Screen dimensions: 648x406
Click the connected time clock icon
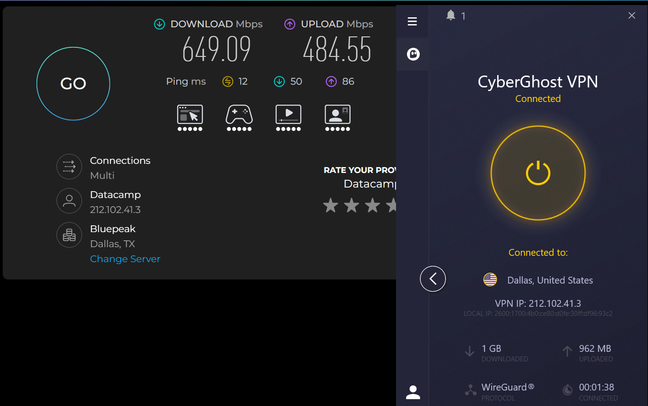tap(567, 390)
